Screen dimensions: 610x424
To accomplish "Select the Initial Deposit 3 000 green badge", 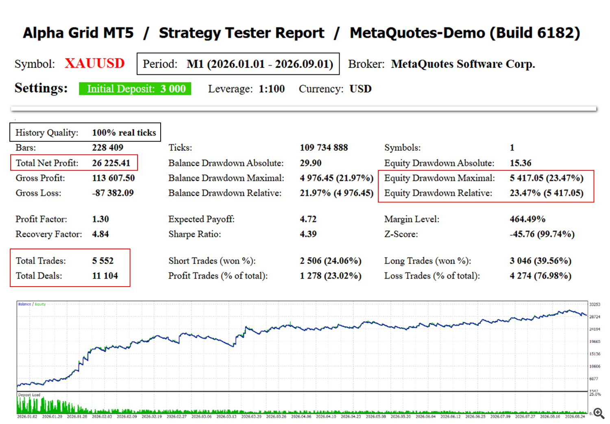I will pyautogui.click(x=135, y=89).
